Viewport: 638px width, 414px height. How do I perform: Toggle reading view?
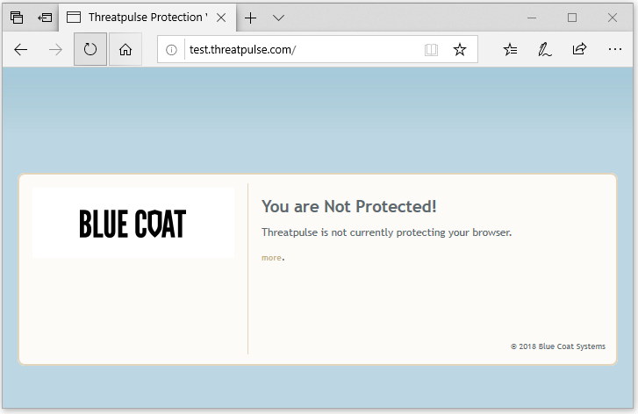pos(431,50)
